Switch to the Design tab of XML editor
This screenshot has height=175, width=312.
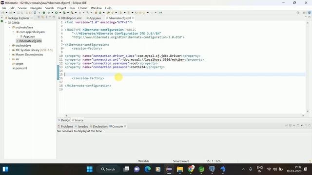click(64, 120)
